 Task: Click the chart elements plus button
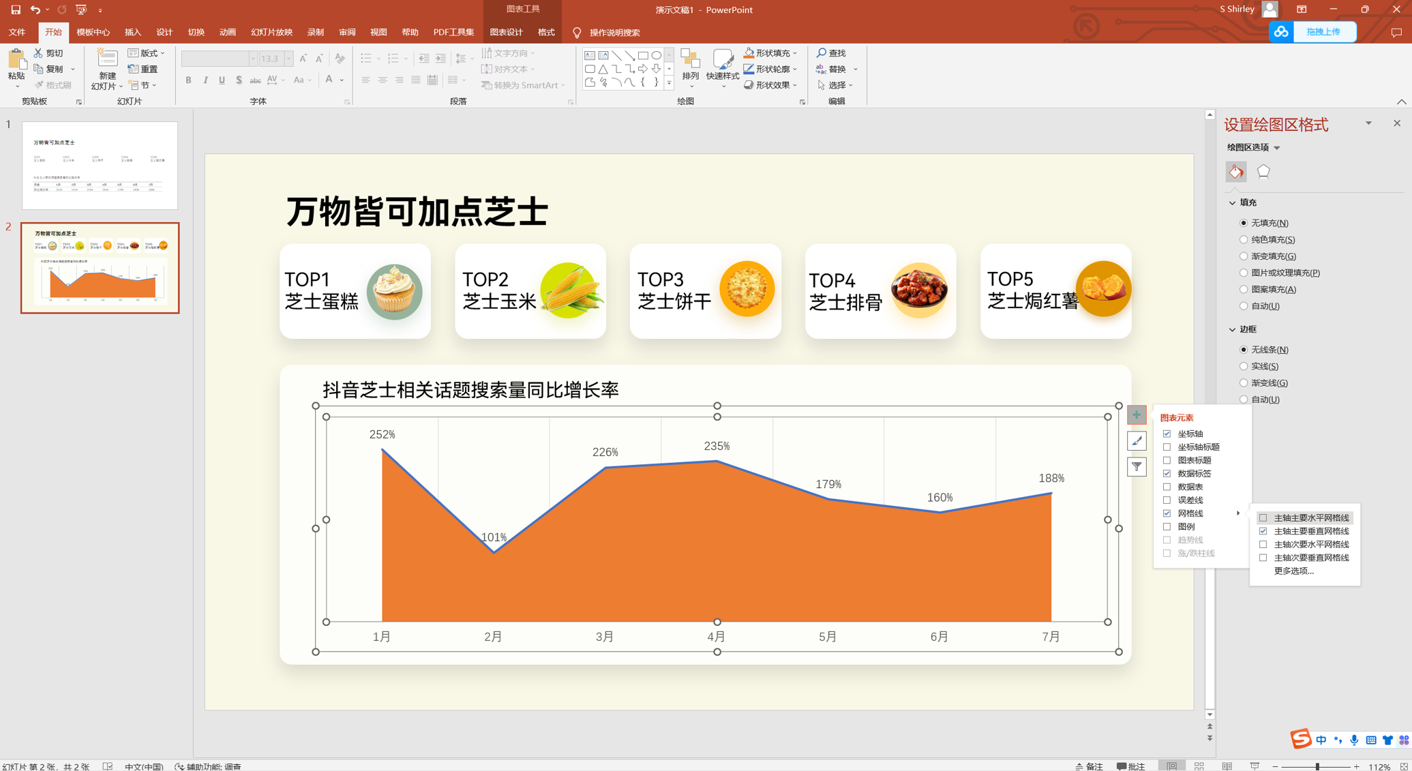[1136, 414]
